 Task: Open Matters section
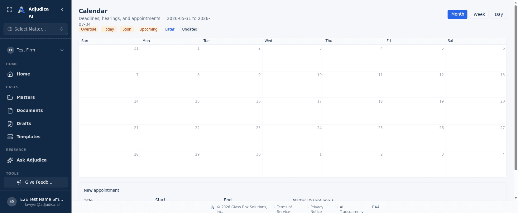coord(36,97)
